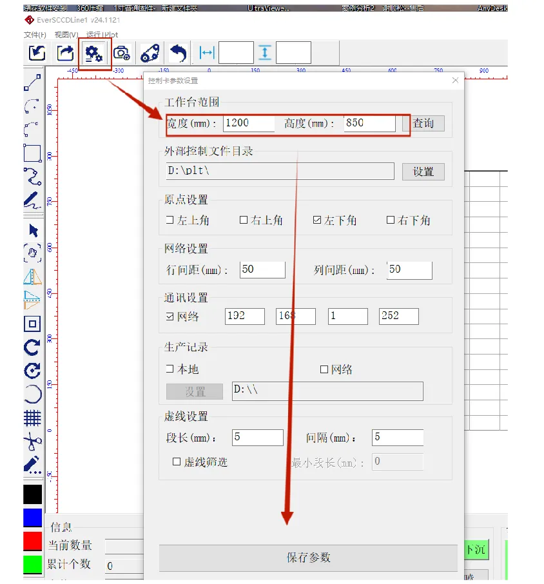This screenshot has width=544, height=584.
Task: Click the production record path D:\\ field
Action: coord(327,391)
